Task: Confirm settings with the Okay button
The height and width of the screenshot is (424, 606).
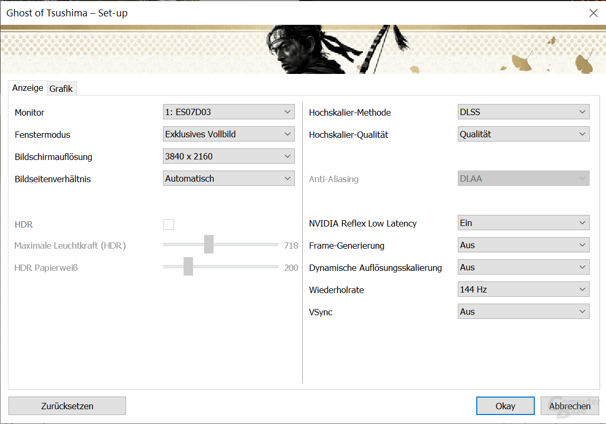Action: [505, 406]
